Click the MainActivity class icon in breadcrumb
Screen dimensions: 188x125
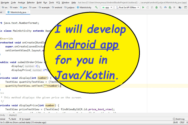78,7
